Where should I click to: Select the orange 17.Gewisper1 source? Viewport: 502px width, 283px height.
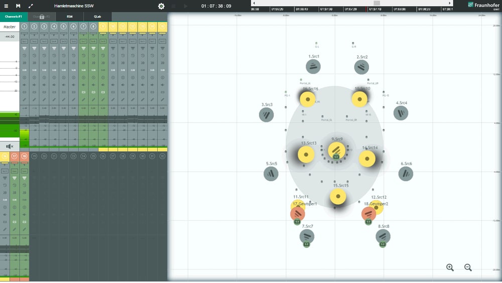298,214
